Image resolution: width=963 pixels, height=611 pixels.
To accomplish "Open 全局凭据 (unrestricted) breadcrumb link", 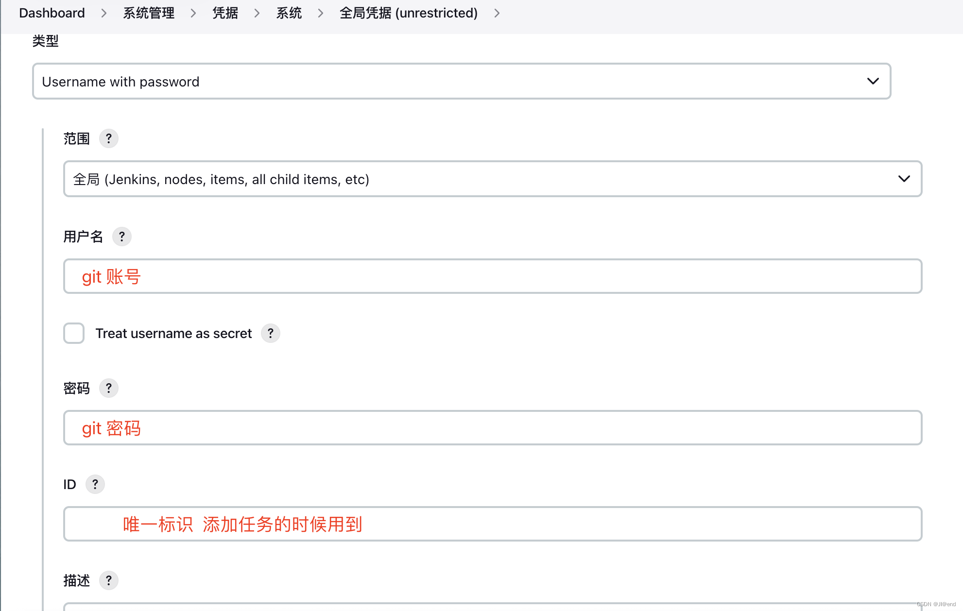I will (409, 13).
